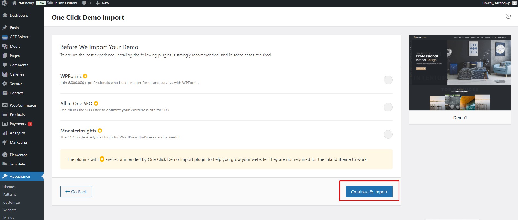Screen dimensions: 518x220
Task: Open the Inland Options link in admin bar
Action: [x=66, y=3]
